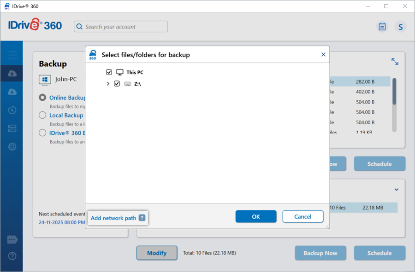Open the Help question mark sidebar icon
This screenshot has width=415, height=272.
click(x=12, y=256)
